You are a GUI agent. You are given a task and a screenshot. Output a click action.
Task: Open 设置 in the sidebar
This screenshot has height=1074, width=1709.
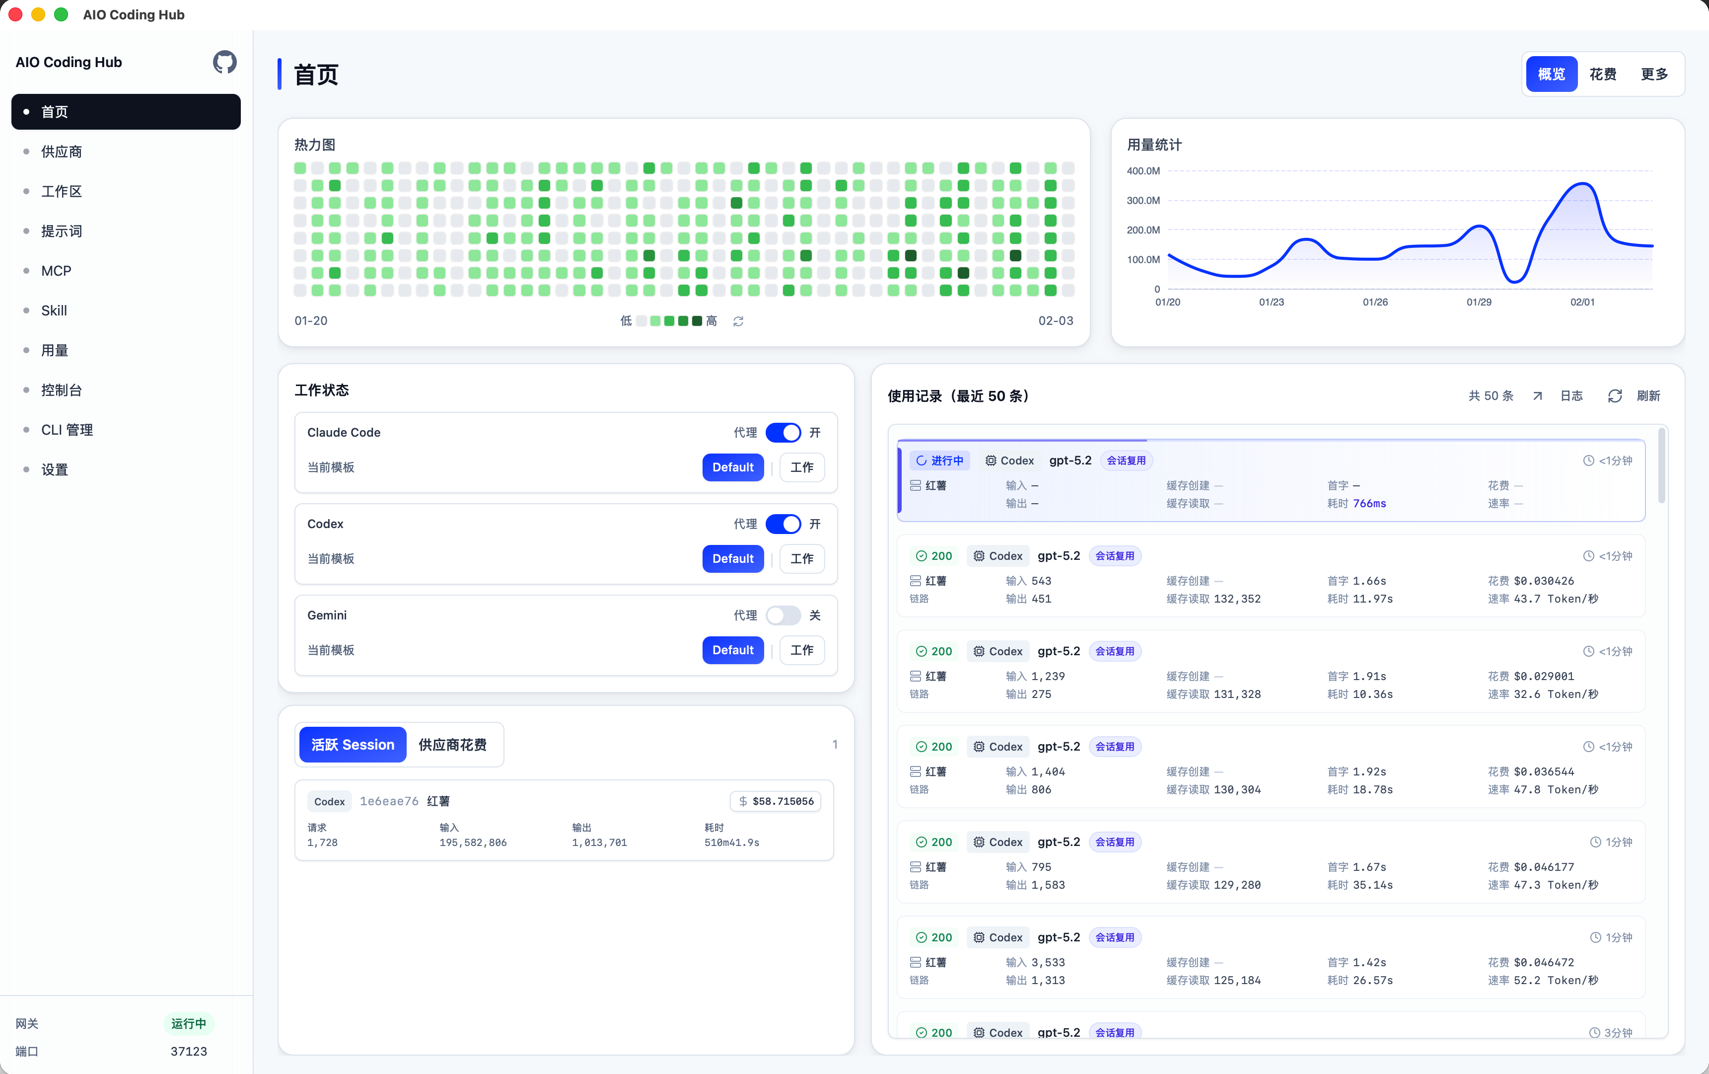126,469
